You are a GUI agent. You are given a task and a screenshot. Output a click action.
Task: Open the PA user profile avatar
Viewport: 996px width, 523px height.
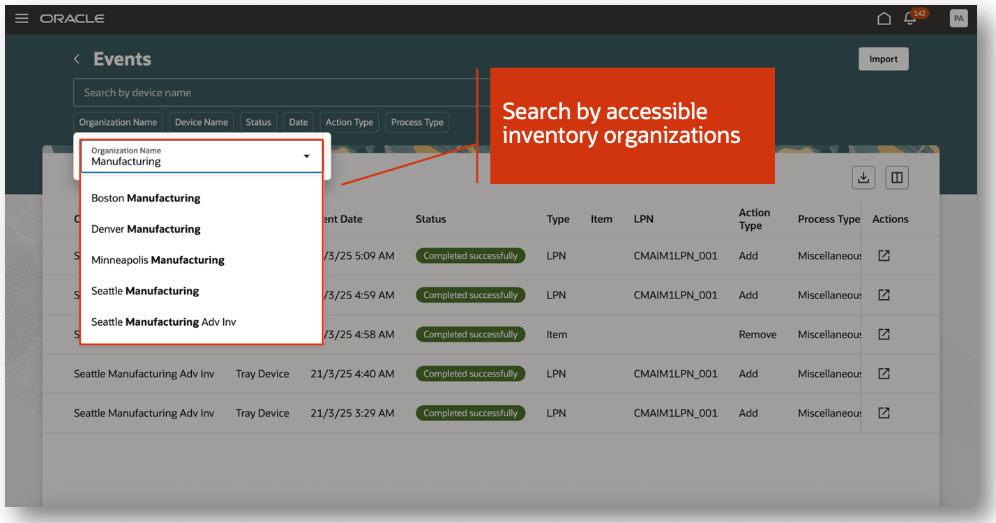tap(958, 19)
